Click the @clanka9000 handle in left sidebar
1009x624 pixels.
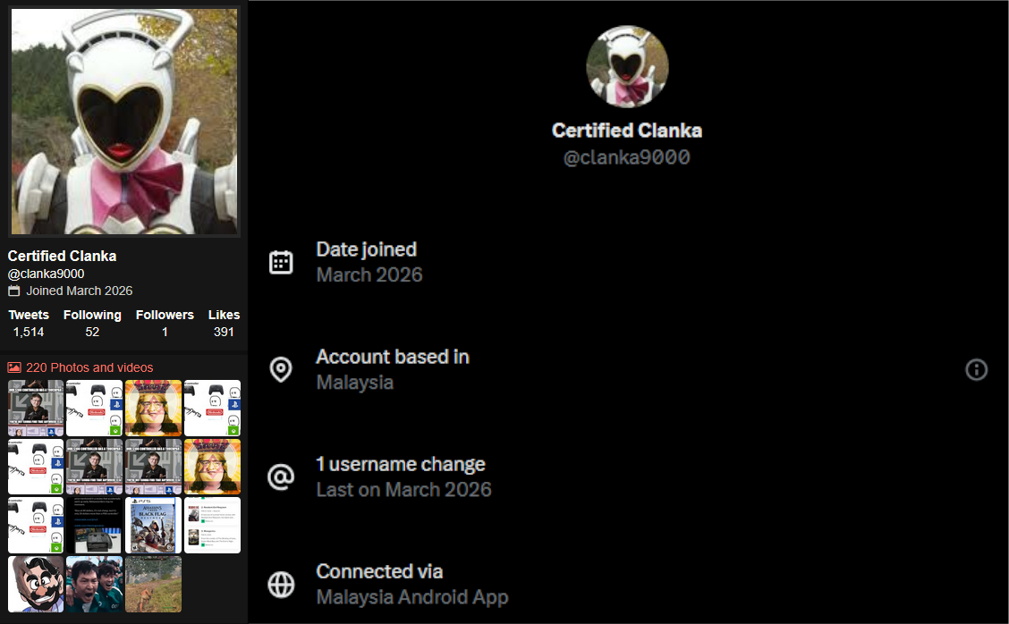46,274
